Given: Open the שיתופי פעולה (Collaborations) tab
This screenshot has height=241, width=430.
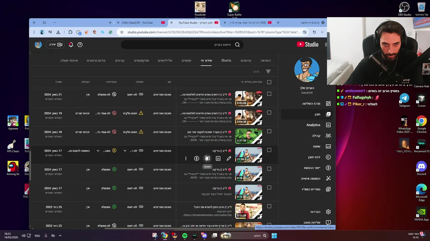Looking at the screenshot, I should (69, 61).
